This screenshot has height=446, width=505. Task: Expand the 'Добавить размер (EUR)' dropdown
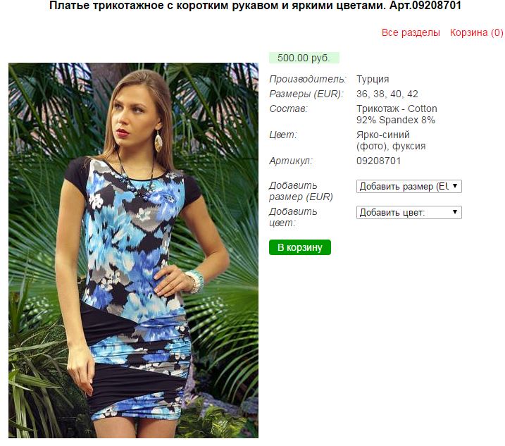click(x=409, y=186)
